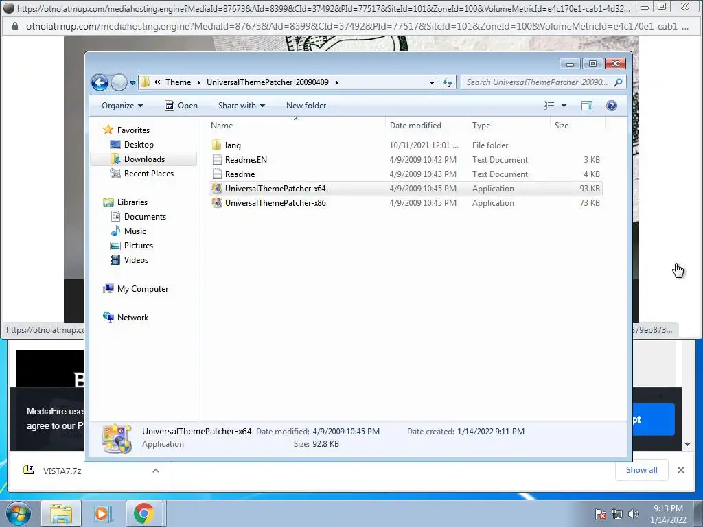Click the 93 KB size cell
703x527 pixels.
pos(590,188)
